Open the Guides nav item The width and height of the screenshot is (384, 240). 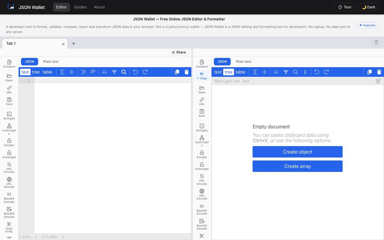pos(80,7)
